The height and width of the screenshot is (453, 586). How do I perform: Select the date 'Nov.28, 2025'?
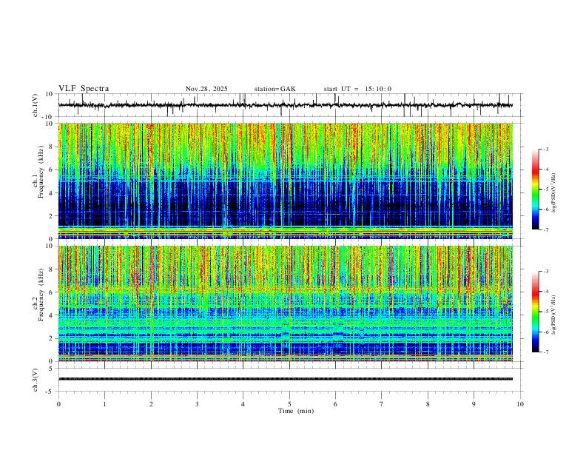coord(206,89)
